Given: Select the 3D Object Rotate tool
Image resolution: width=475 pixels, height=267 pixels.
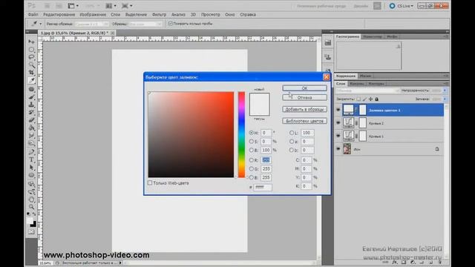Looking at the screenshot, I should pyautogui.click(x=31, y=184).
